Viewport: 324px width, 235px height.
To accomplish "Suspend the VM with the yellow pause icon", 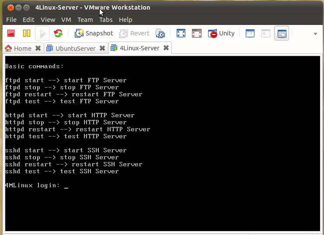I will 27,33.
